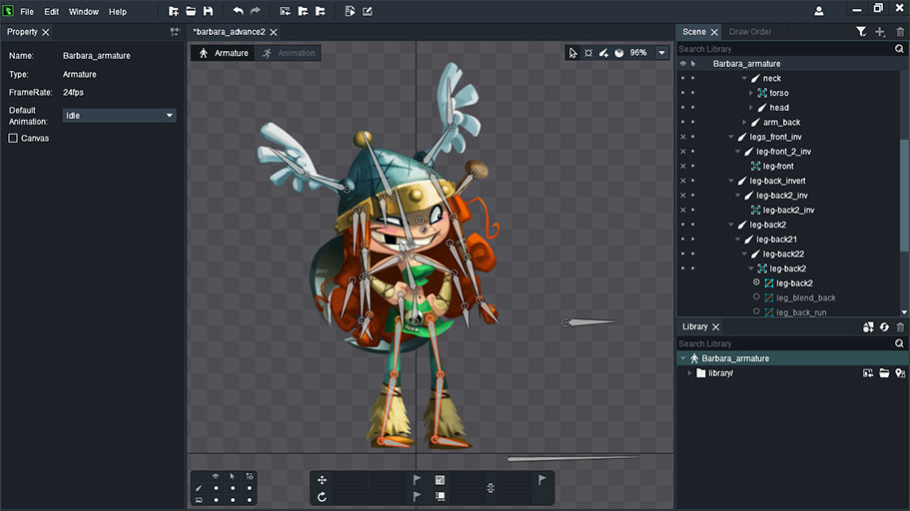Switch to Armature mode button

pos(224,53)
